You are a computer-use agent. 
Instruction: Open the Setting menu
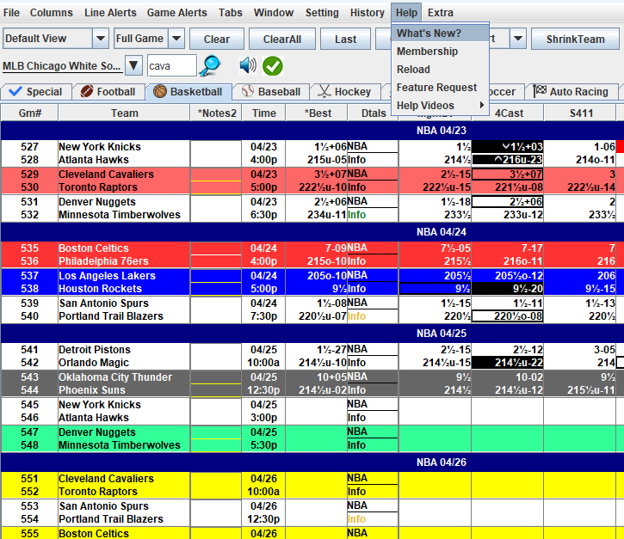322,13
